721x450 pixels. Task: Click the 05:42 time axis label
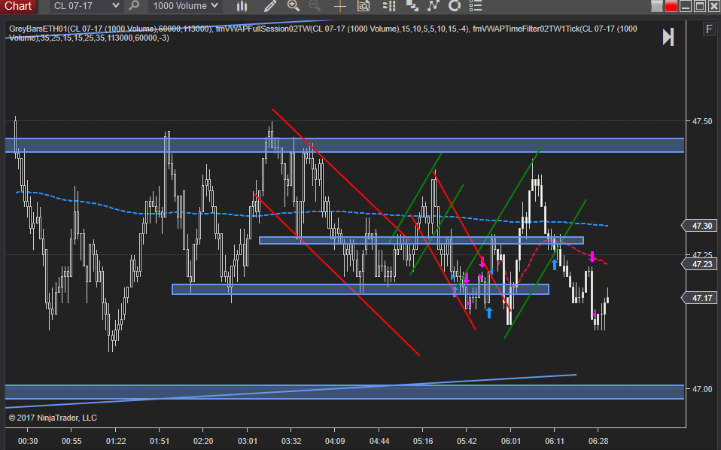(467, 441)
